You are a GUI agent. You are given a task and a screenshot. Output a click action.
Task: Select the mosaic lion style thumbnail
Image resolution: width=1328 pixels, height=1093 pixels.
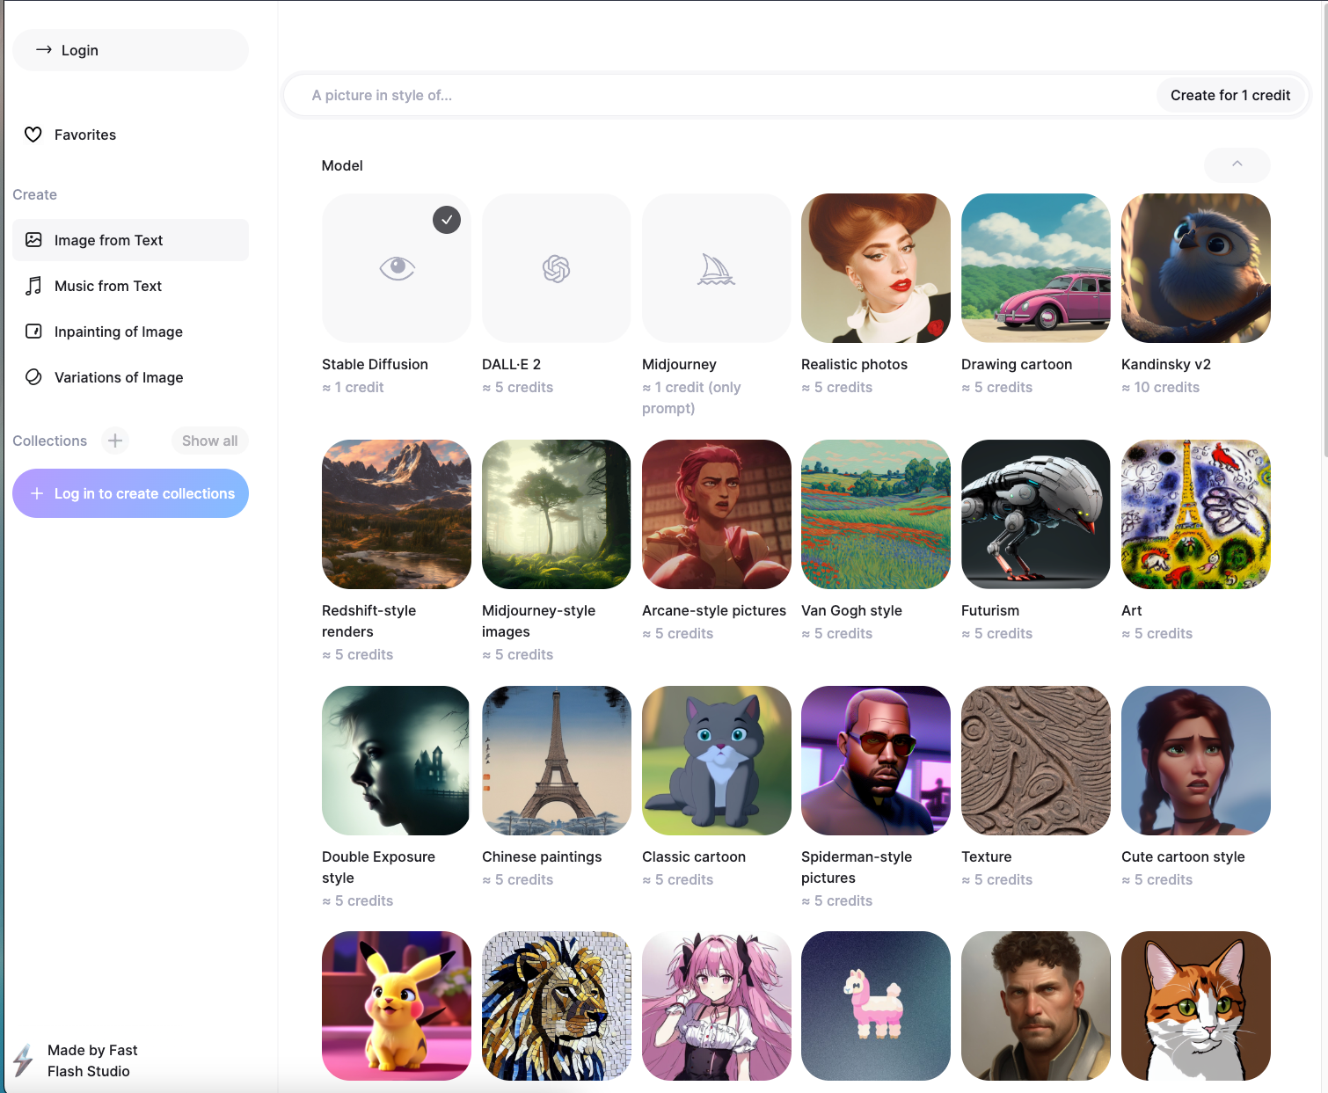coord(557,1006)
